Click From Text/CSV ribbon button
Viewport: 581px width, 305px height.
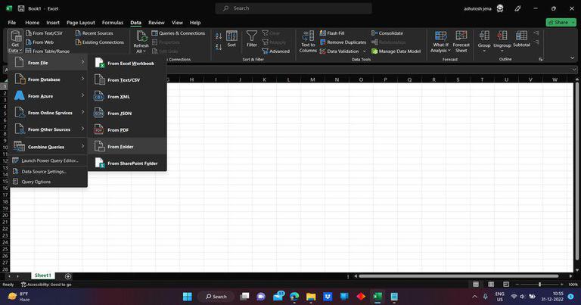[x=44, y=33]
